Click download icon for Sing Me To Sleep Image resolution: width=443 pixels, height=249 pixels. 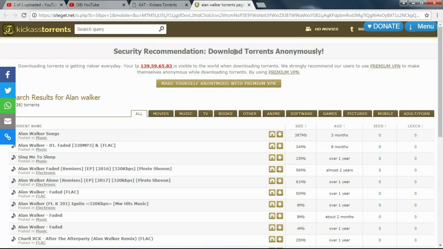coord(280,158)
